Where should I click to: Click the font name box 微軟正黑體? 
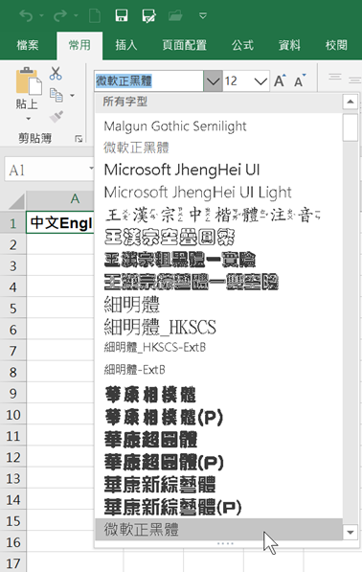point(148,80)
